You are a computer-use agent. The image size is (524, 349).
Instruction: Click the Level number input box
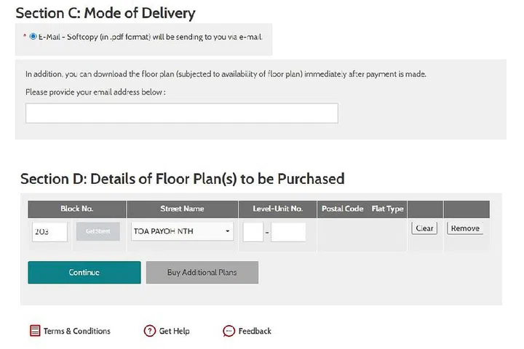(x=253, y=231)
